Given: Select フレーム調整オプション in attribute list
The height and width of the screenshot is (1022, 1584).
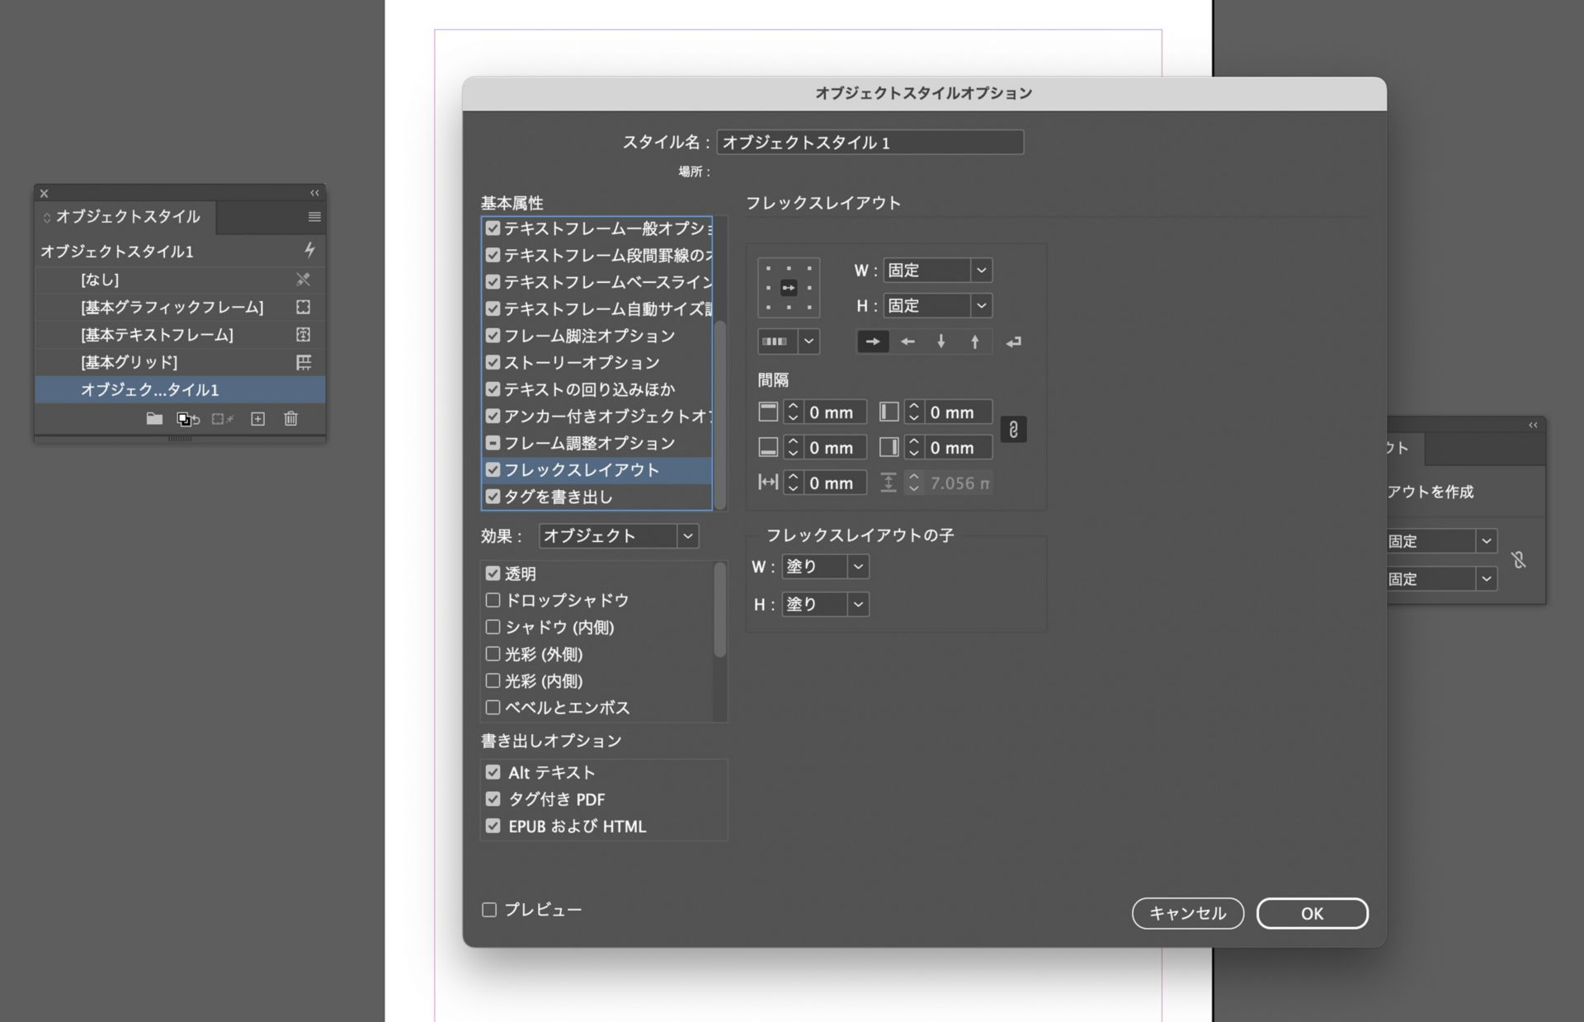Looking at the screenshot, I should [x=590, y=443].
